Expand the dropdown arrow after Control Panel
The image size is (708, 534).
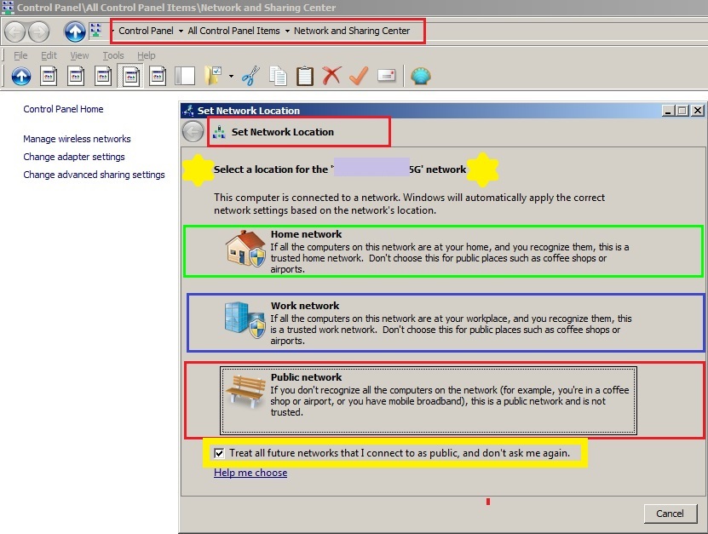click(x=181, y=32)
